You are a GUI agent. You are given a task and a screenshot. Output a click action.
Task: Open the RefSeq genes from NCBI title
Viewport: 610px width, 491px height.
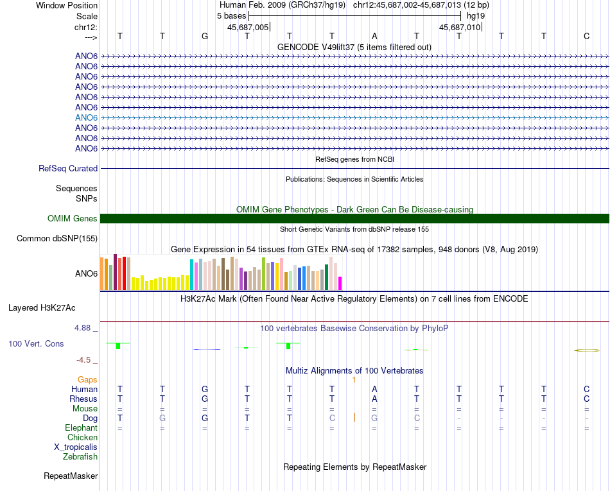pyautogui.click(x=354, y=159)
